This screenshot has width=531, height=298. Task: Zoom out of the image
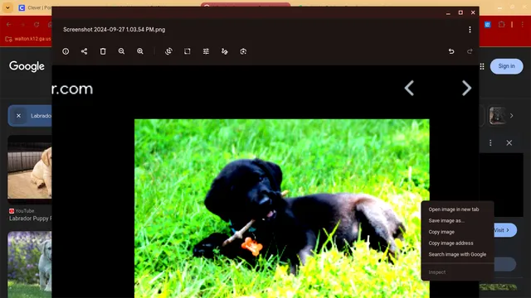pos(122,51)
